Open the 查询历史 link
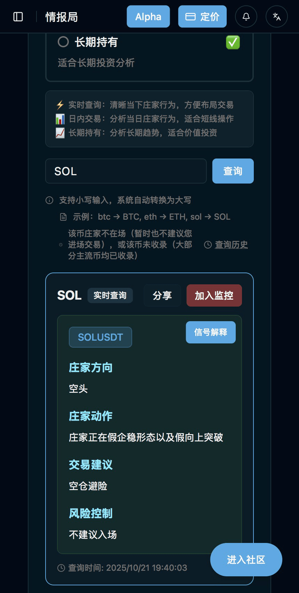This screenshot has width=299, height=593. pyautogui.click(x=231, y=245)
